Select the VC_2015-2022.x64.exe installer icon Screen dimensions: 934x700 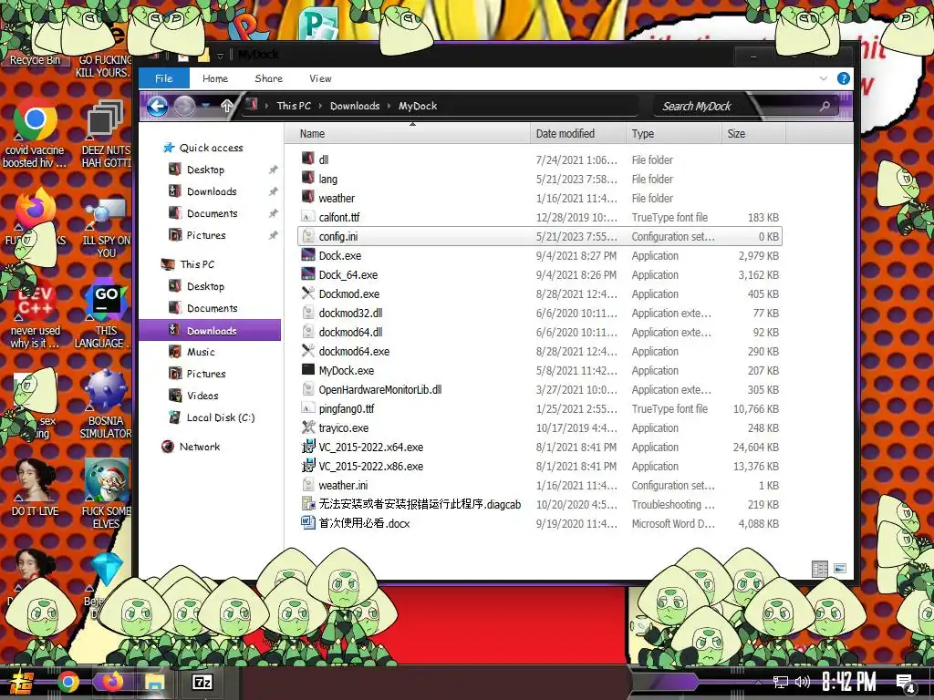[308, 447]
